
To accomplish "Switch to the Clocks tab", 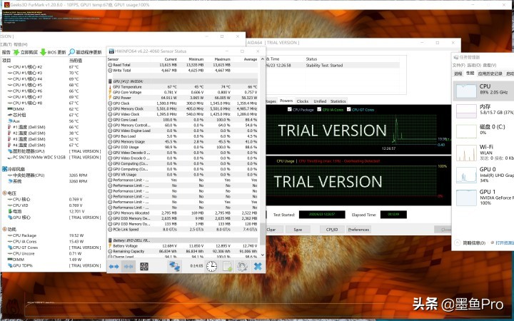I will click(302, 101).
